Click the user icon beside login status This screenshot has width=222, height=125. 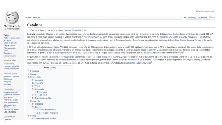pos(197,11)
